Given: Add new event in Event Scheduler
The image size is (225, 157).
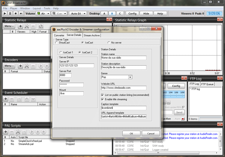Looking at the screenshot, I should tap(6, 99).
